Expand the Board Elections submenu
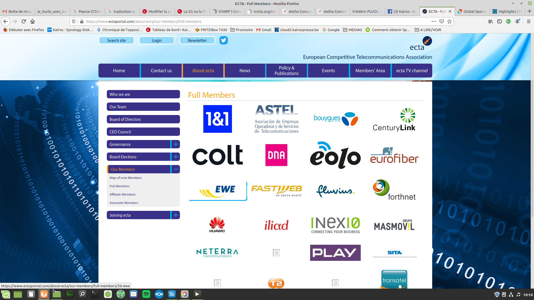 coord(176,157)
